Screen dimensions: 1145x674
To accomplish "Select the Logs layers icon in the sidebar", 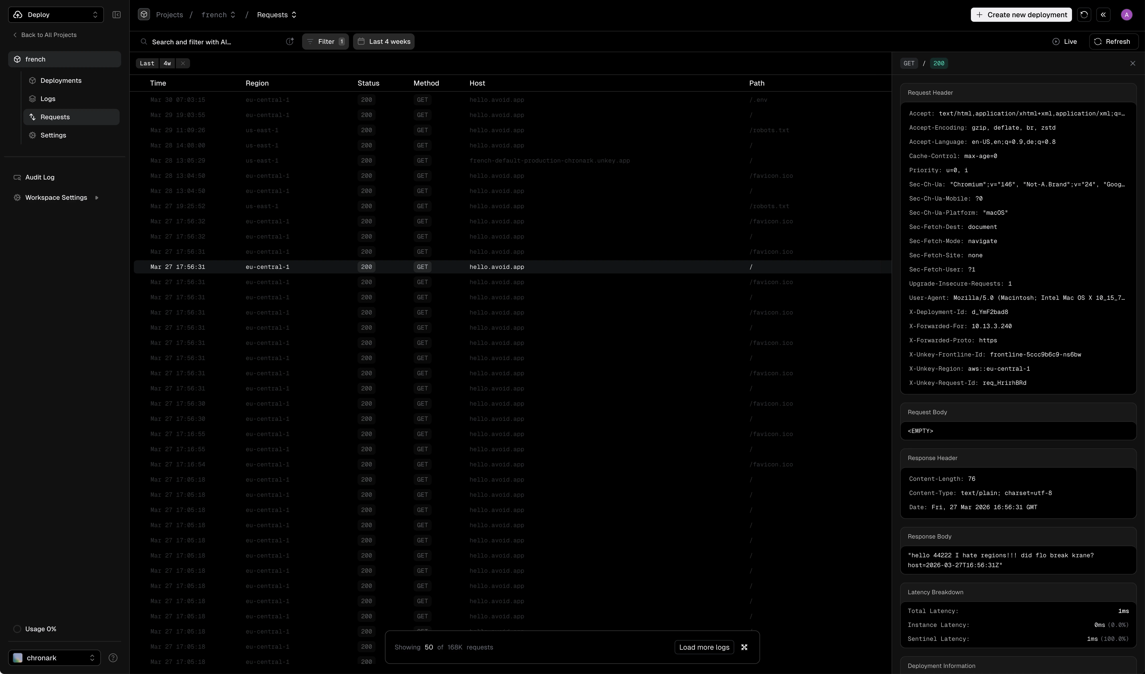I will tap(32, 98).
